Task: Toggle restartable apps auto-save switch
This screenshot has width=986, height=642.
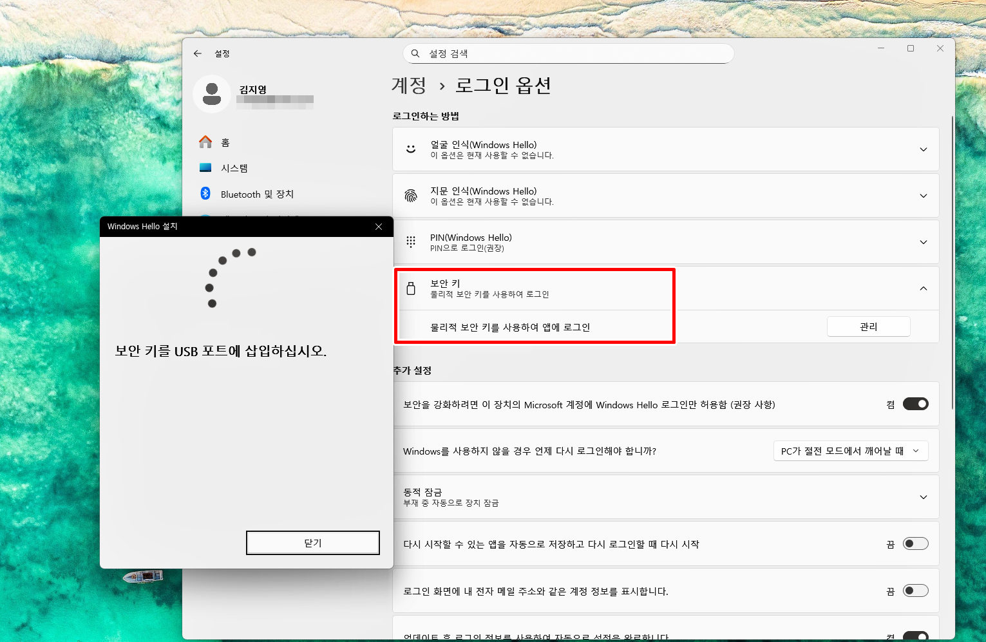Action: [x=915, y=543]
